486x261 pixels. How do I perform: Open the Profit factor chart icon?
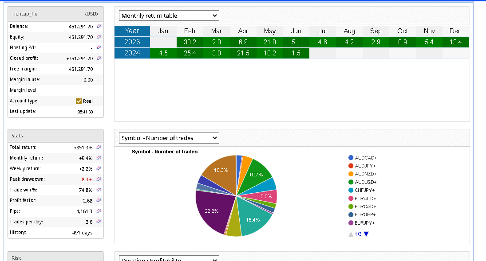click(x=99, y=200)
